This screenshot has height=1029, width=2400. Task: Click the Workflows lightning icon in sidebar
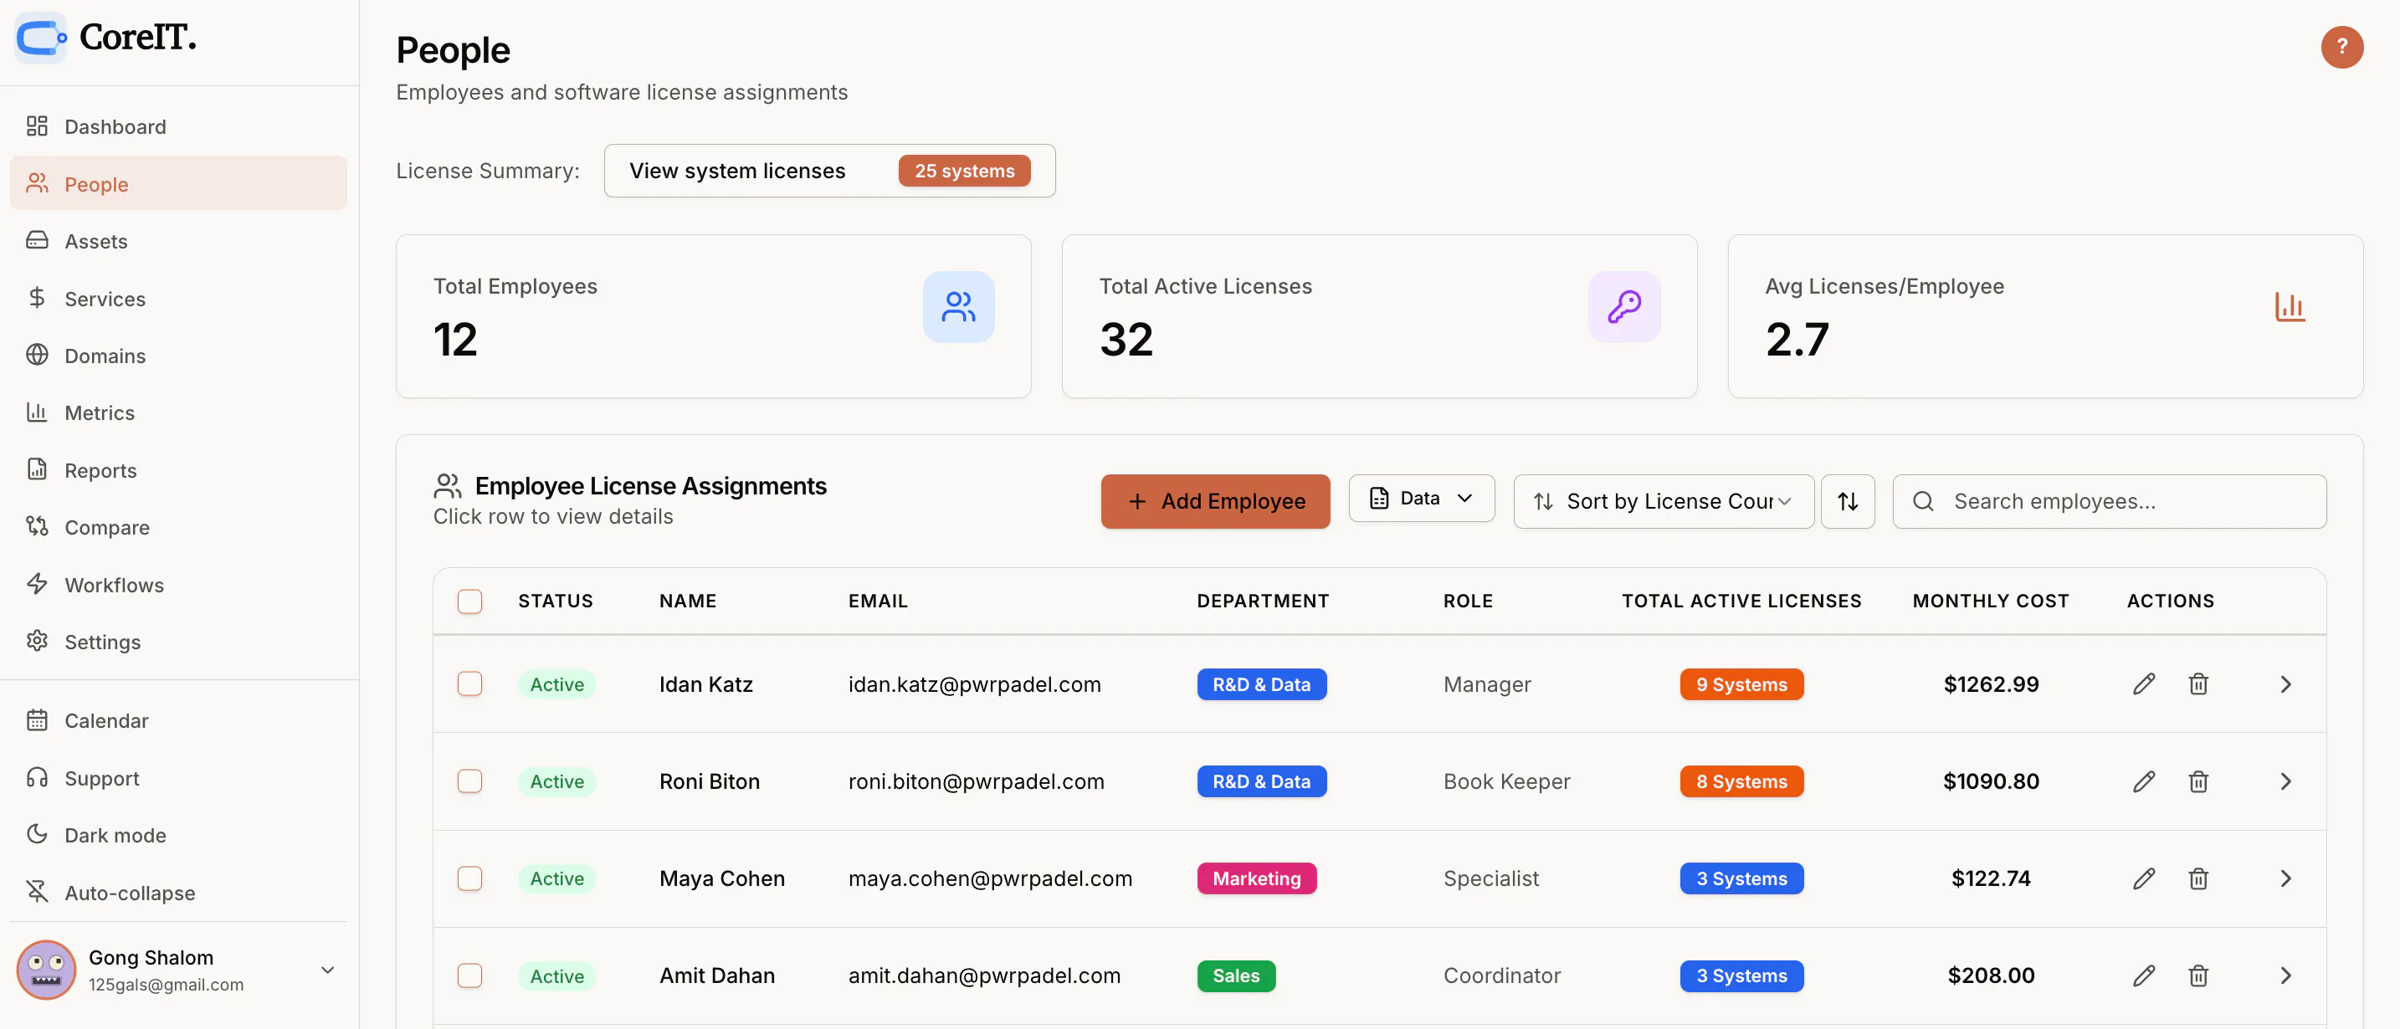[38, 584]
